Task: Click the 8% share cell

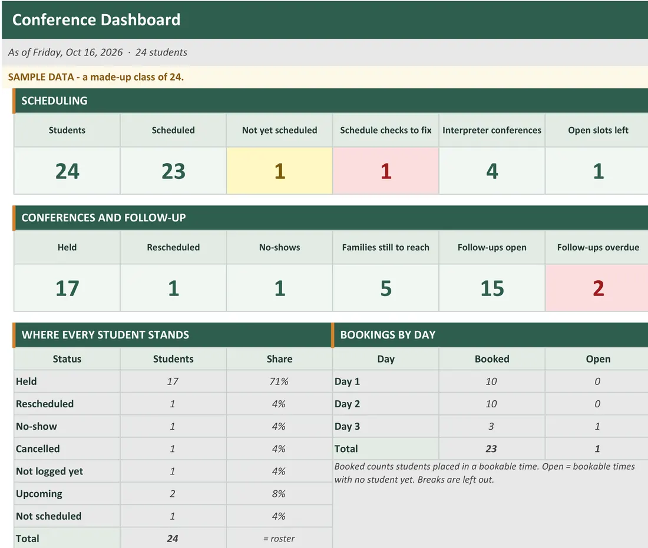Action: pyautogui.click(x=279, y=494)
